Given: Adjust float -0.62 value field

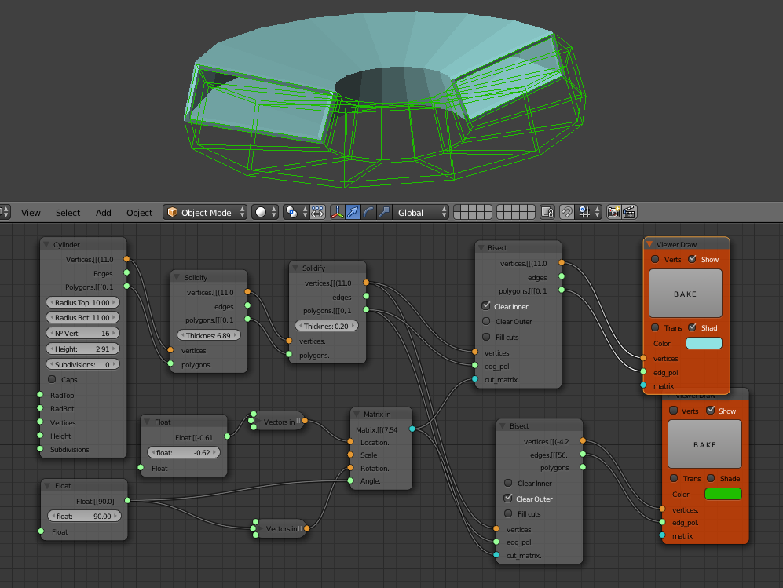Looking at the screenshot, I should click(183, 452).
